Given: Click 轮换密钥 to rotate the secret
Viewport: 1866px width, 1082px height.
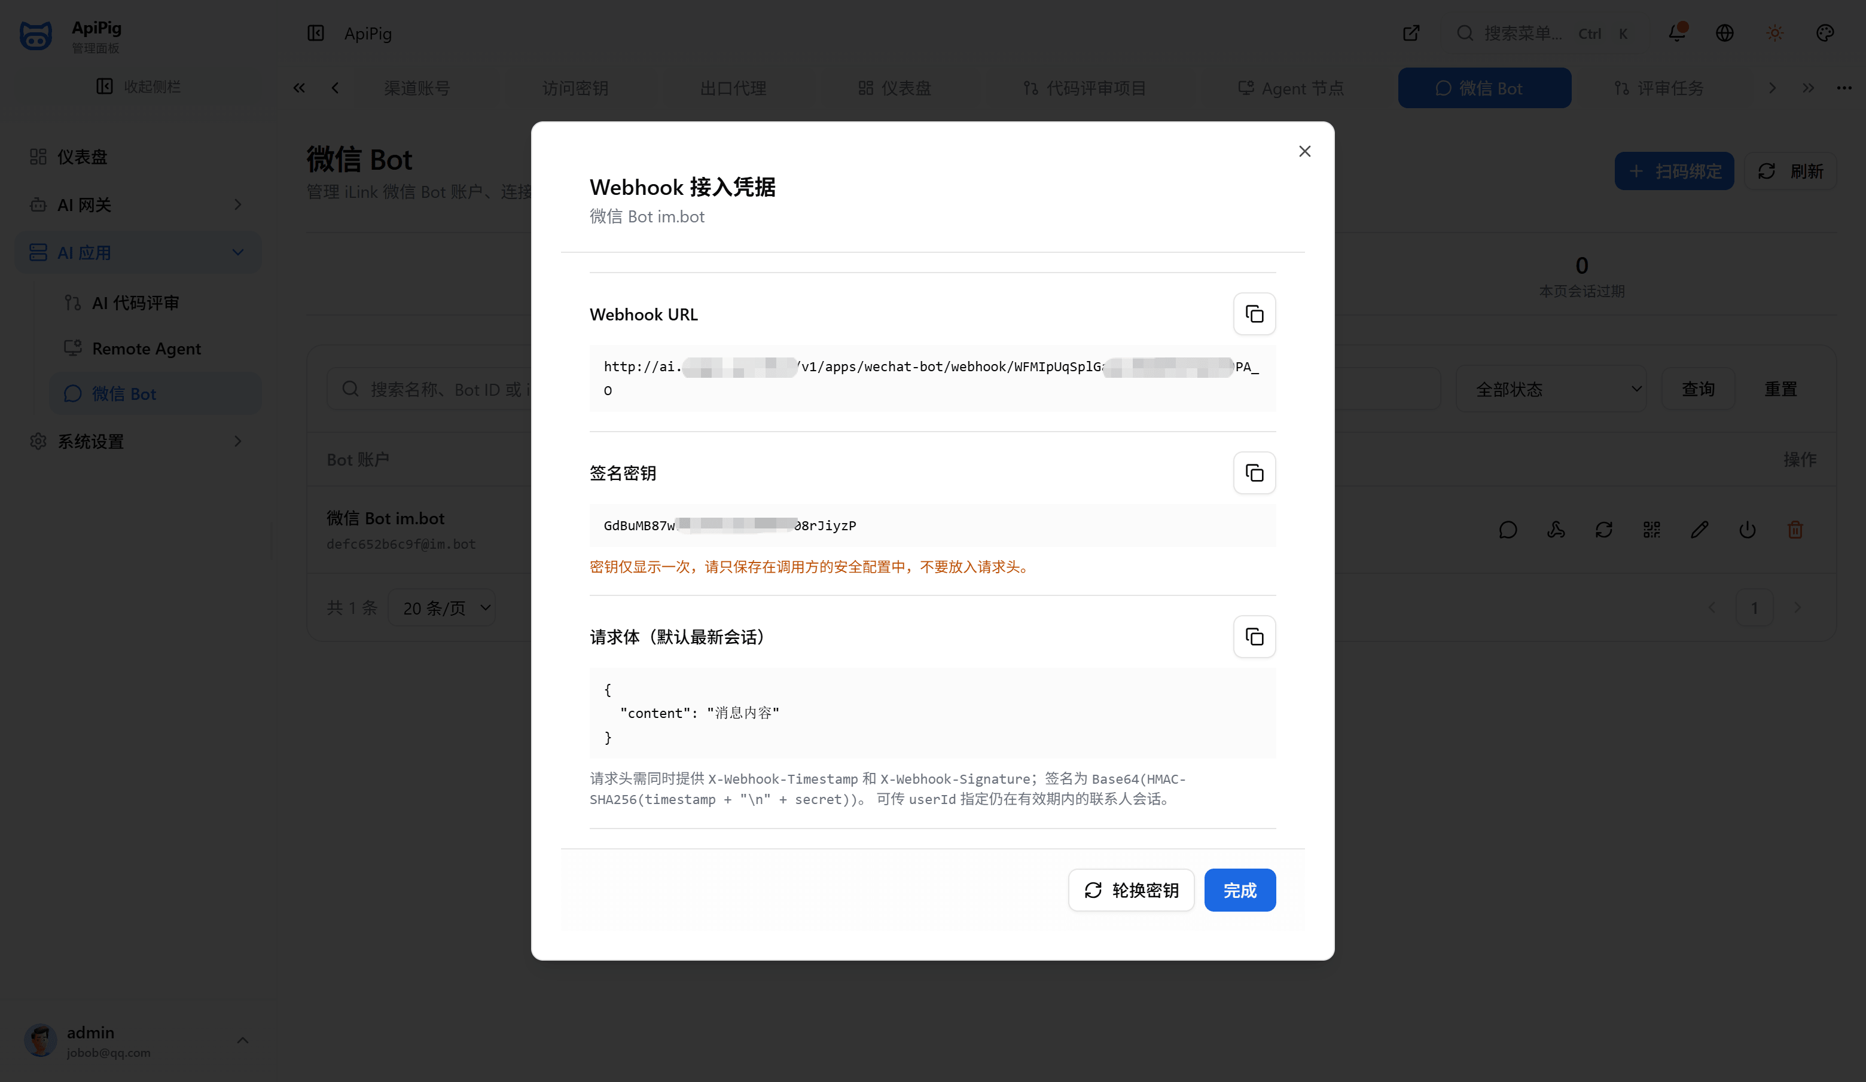Looking at the screenshot, I should point(1131,890).
